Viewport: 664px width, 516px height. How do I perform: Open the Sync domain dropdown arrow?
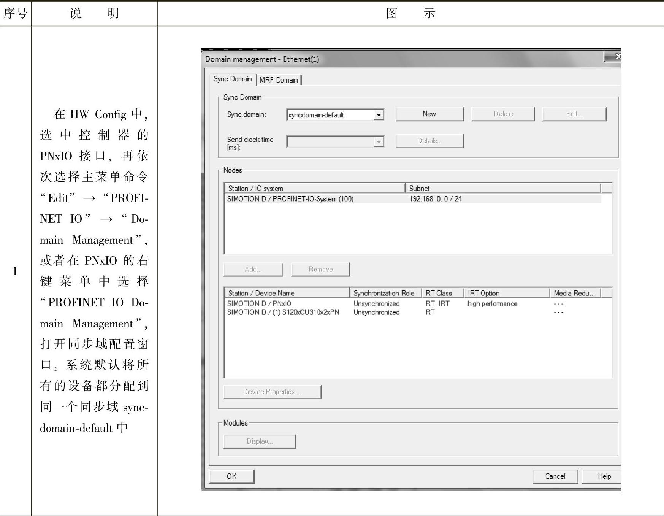(379, 115)
